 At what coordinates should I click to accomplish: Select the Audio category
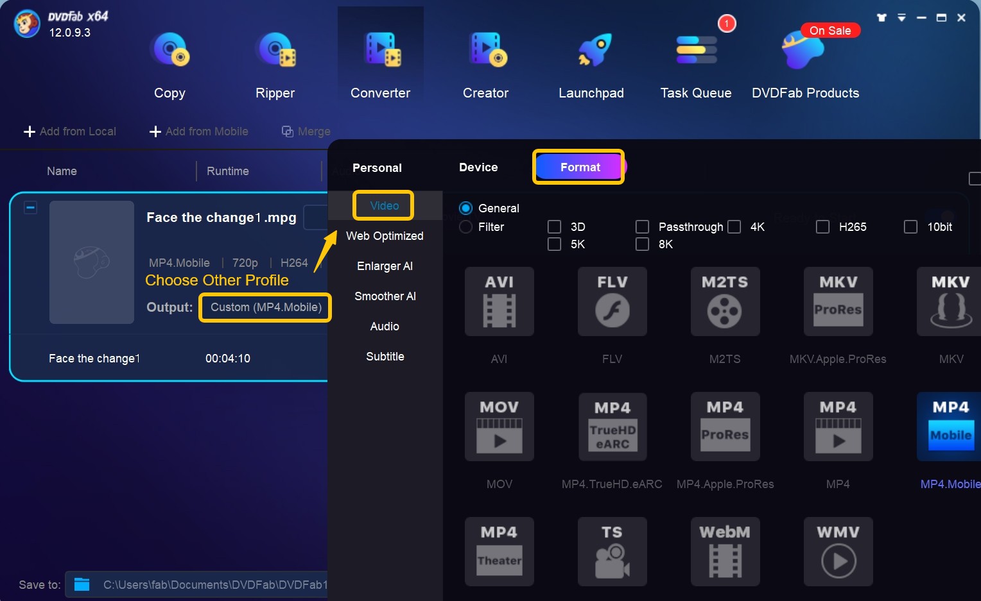point(385,326)
